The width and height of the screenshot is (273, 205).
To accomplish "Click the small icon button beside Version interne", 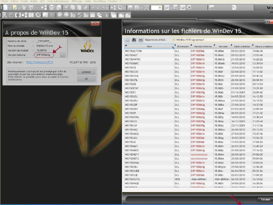I will click(x=63, y=55).
